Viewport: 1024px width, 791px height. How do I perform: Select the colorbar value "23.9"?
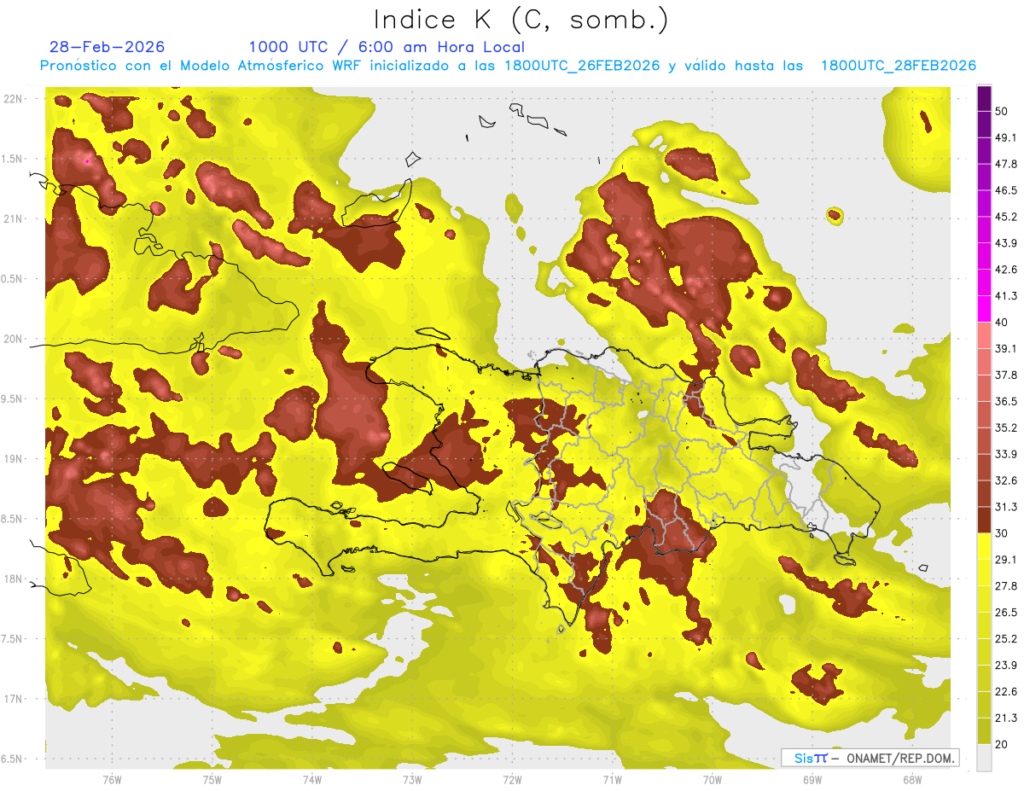[1006, 665]
